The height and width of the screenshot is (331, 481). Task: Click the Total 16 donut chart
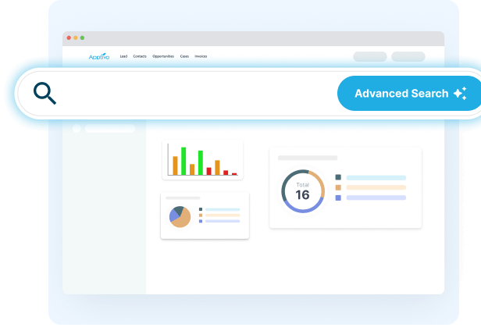[302, 191]
